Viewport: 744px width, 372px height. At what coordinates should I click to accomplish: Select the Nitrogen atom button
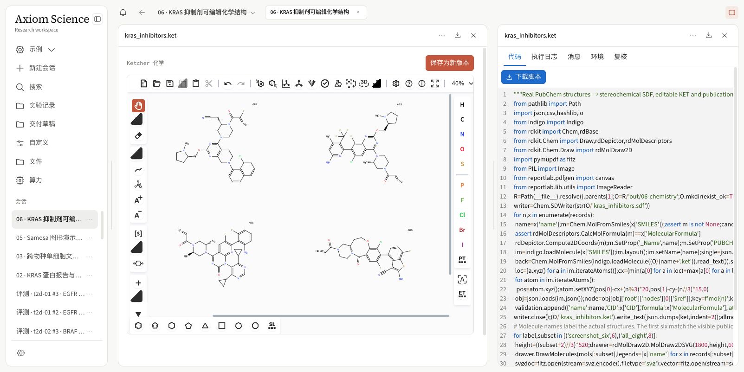click(x=462, y=135)
